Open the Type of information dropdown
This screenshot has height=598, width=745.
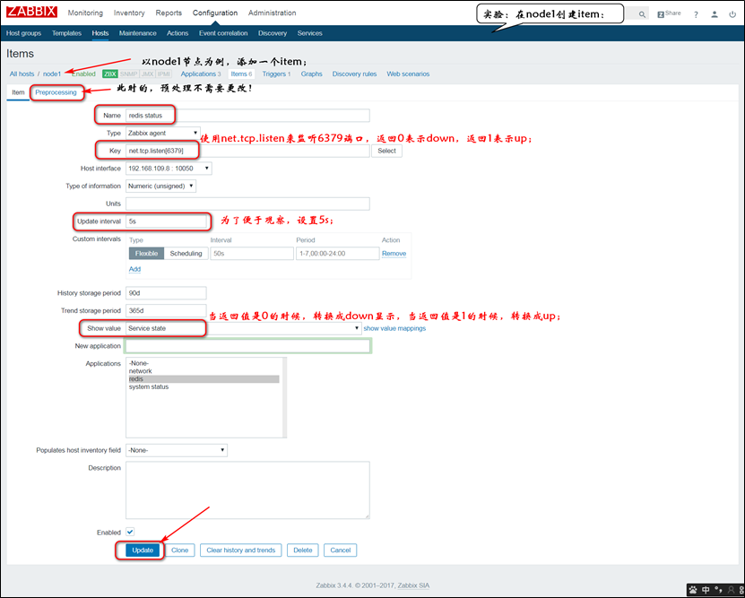(x=160, y=186)
